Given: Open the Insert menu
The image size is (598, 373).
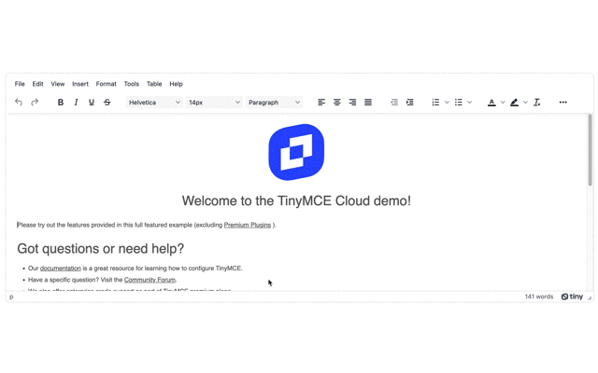Looking at the screenshot, I should tap(80, 84).
